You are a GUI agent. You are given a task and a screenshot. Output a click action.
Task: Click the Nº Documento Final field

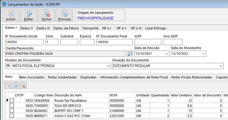114,42
